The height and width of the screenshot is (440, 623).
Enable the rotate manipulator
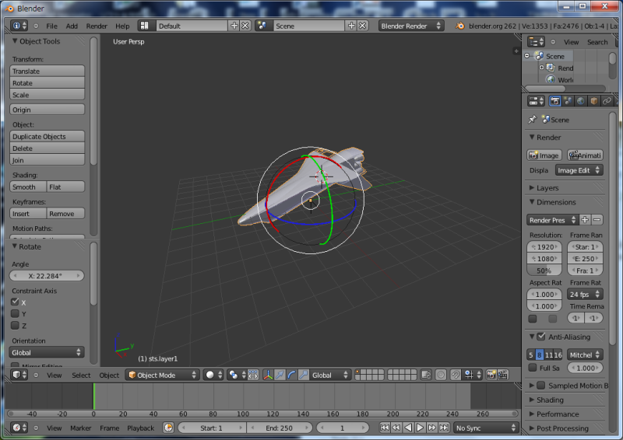click(x=291, y=375)
